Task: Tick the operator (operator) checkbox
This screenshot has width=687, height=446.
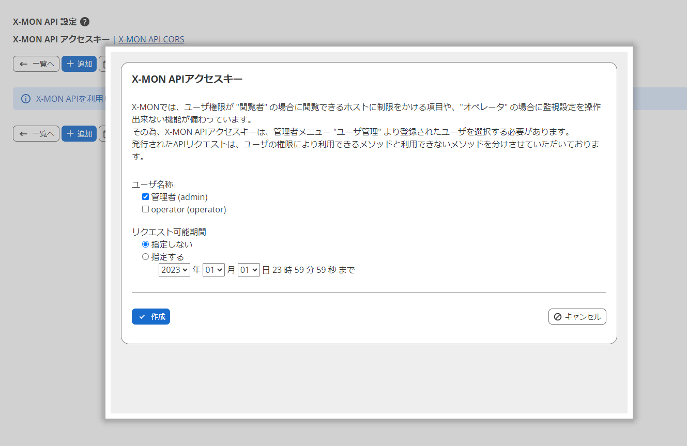Action: pyautogui.click(x=146, y=209)
